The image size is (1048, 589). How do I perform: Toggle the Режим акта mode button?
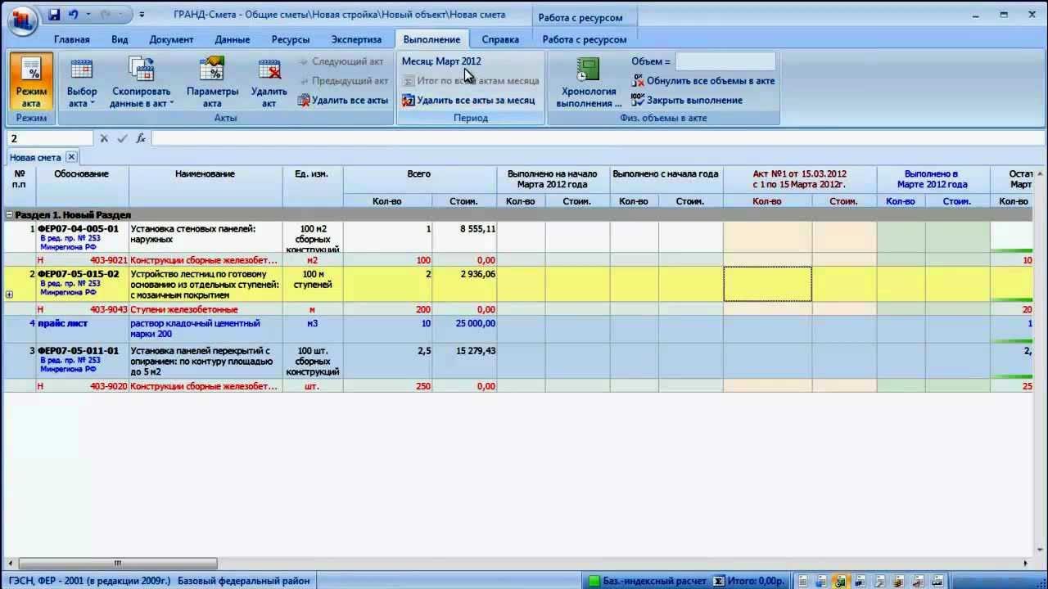tap(31, 82)
